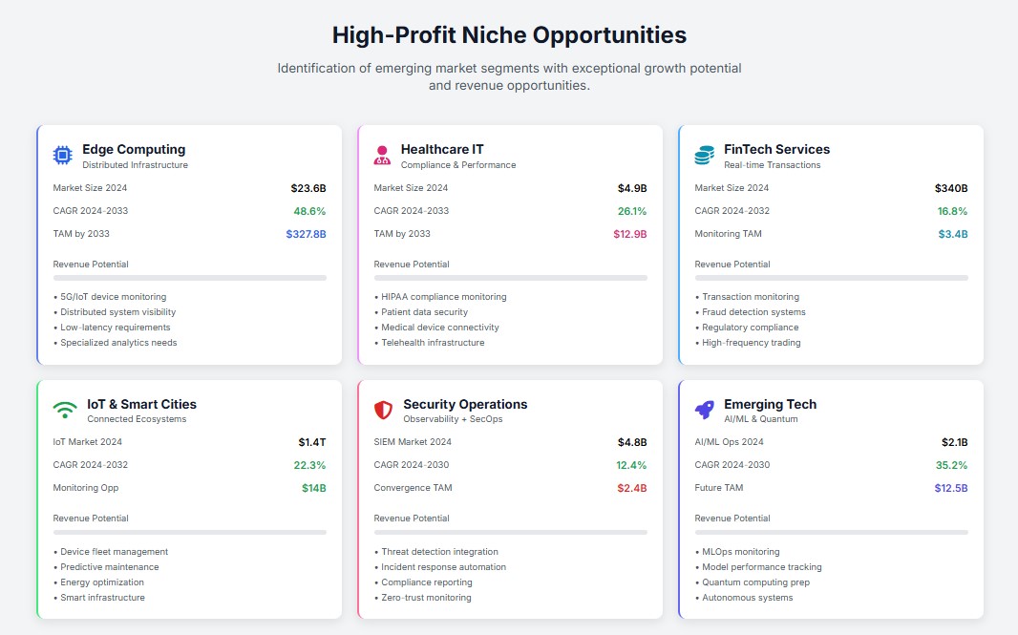This screenshot has width=1018, height=635.
Task: Click the Healthcare IT card heading
Action: (442, 149)
